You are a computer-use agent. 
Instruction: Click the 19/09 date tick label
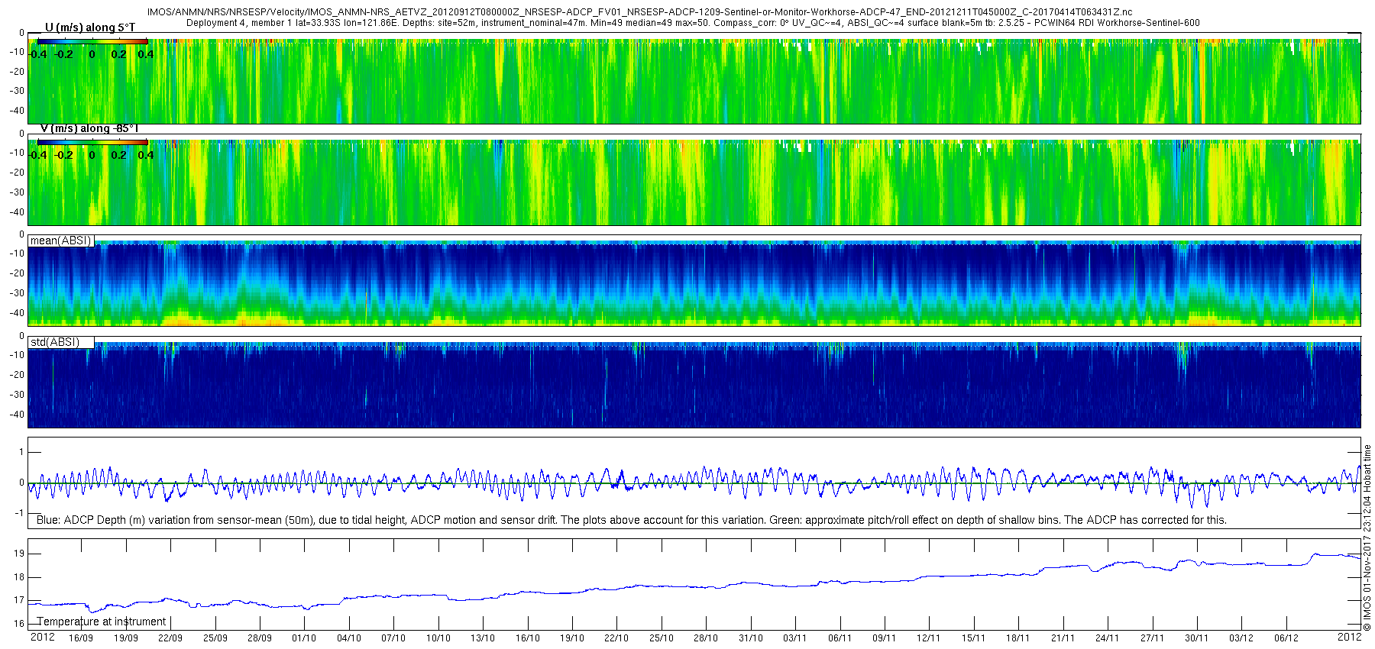(x=126, y=638)
